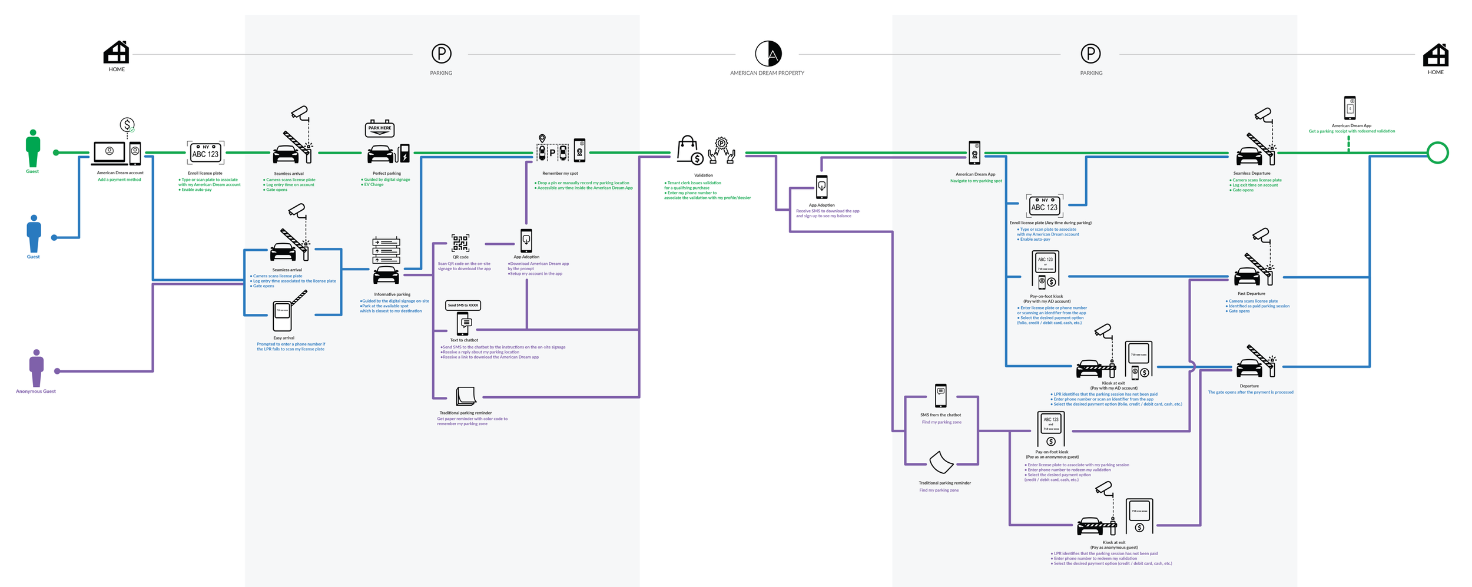Click the 'Remember my spot' label
Viewport: 1472px width, 587px height.
560,174
